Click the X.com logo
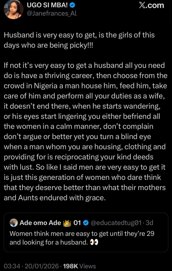The image size is (172, 271). point(151,6)
